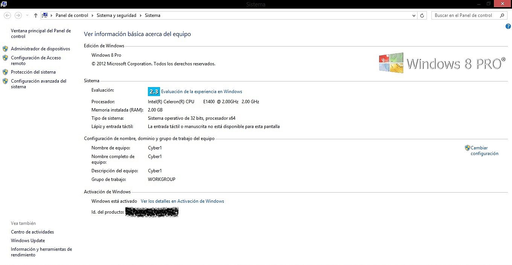Select Sistema y seguridad breadcrumb
The width and height of the screenshot is (512, 265).
click(x=117, y=15)
